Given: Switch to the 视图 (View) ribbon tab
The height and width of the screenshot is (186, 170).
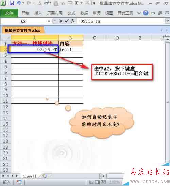Looking at the screenshot, I should tap(109, 13).
